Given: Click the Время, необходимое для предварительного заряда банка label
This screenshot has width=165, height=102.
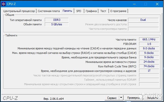Looking at the screenshot, I should [x=99, y=57].
